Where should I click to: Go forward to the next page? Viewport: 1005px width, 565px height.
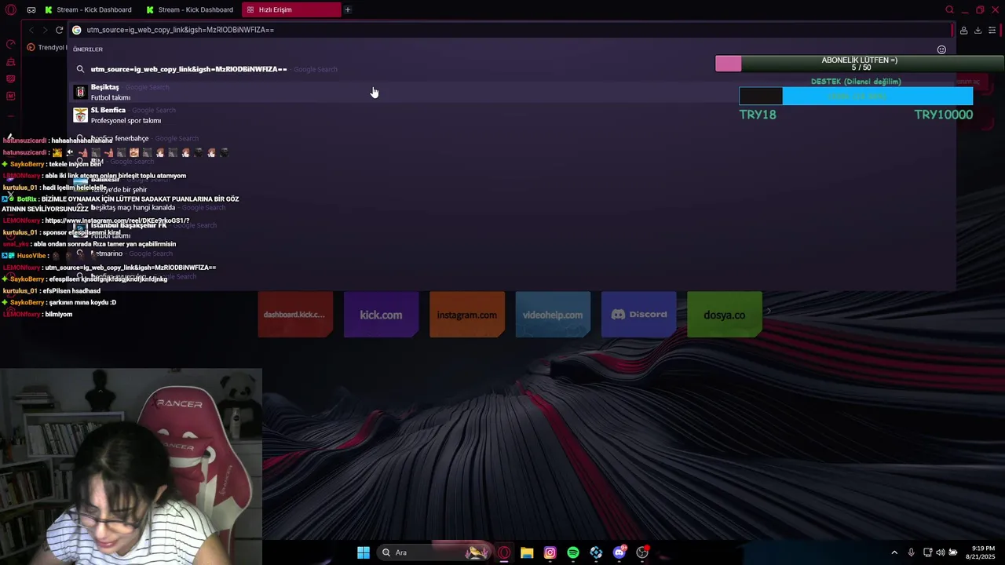[44, 30]
